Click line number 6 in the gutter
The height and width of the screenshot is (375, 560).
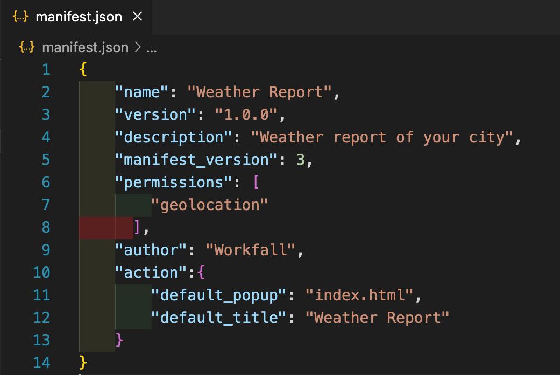click(46, 182)
